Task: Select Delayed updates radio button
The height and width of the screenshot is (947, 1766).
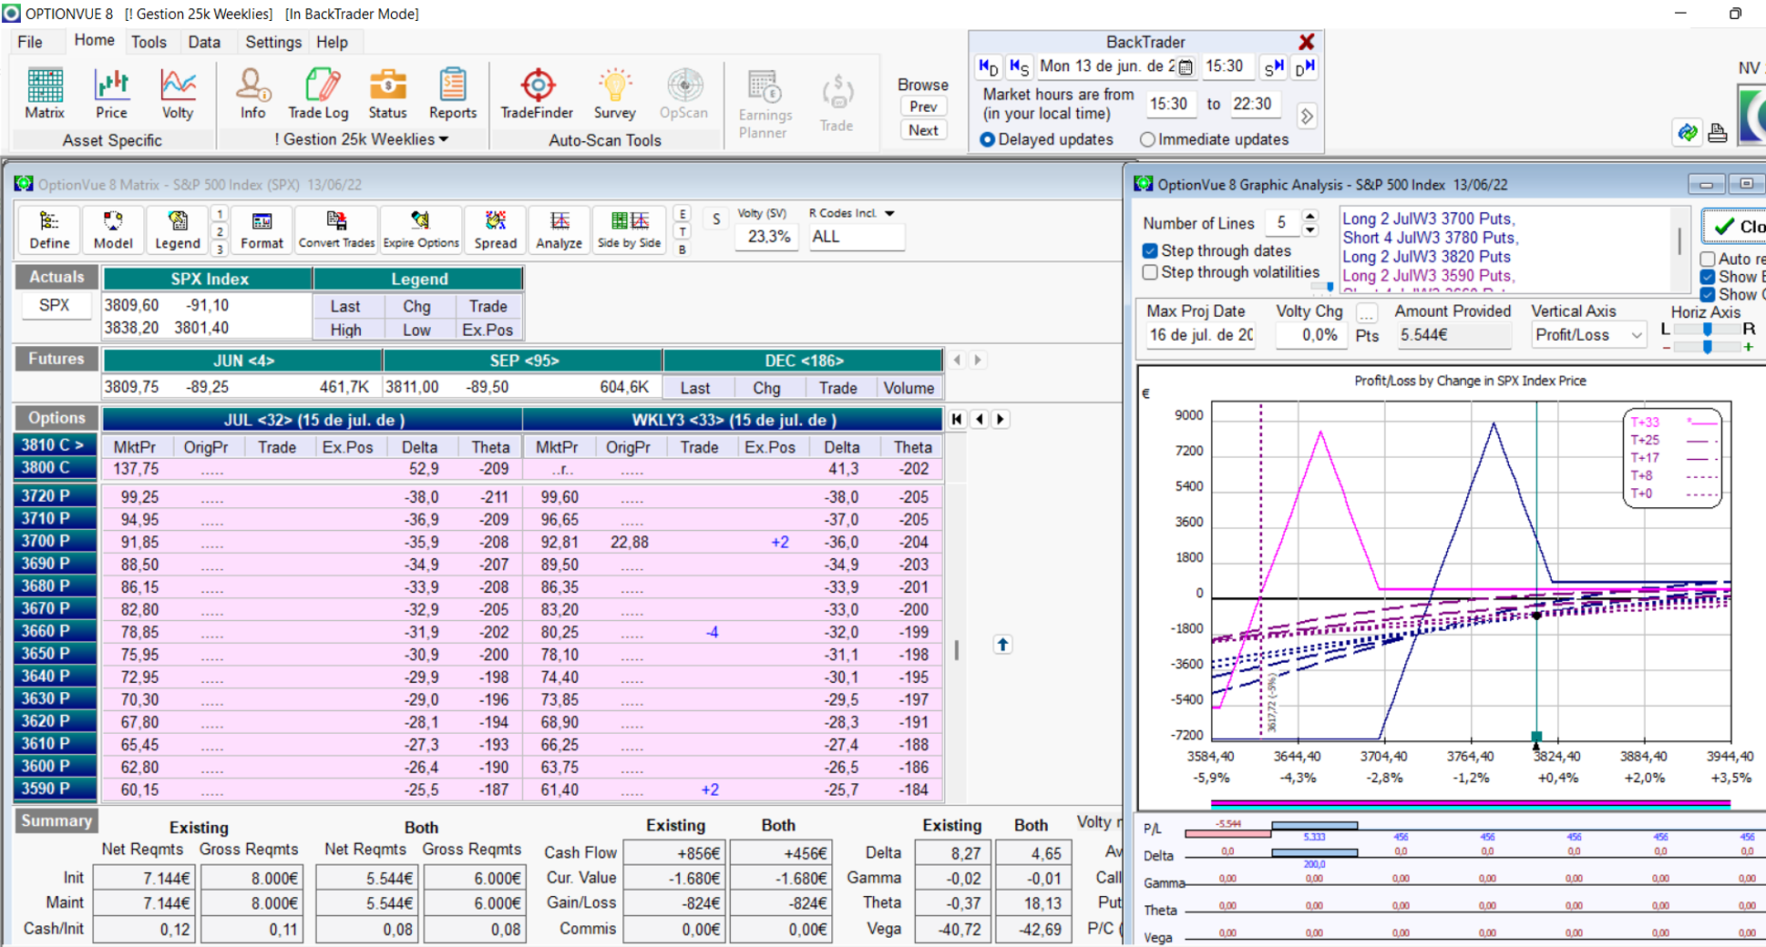Action: point(987,139)
